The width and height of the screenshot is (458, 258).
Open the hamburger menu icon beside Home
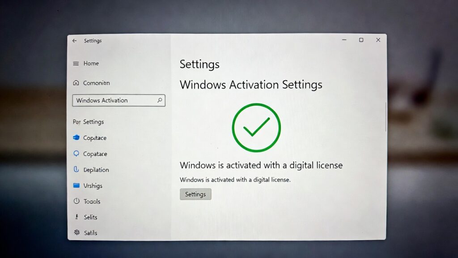coord(76,64)
